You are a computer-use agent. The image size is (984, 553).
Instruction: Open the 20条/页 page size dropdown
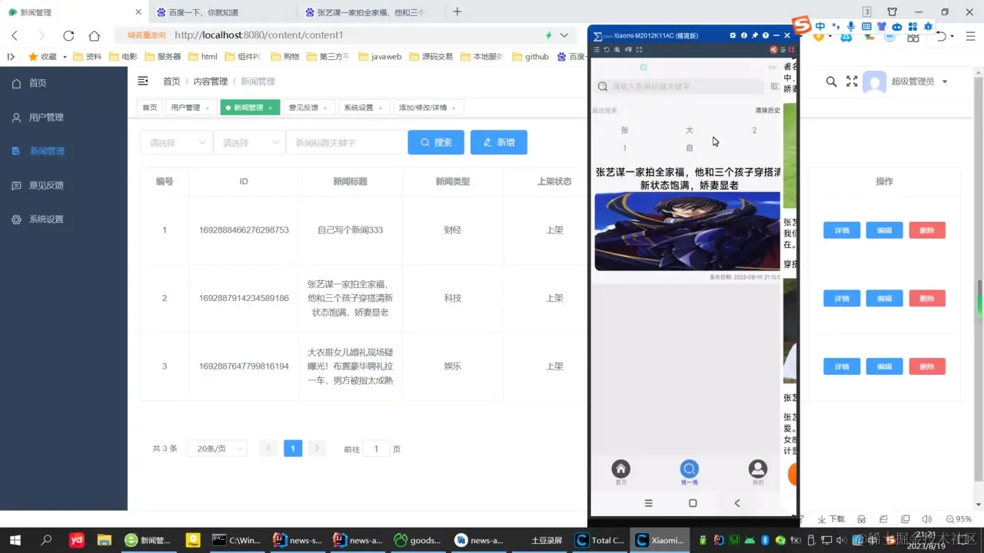(x=217, y=449)
